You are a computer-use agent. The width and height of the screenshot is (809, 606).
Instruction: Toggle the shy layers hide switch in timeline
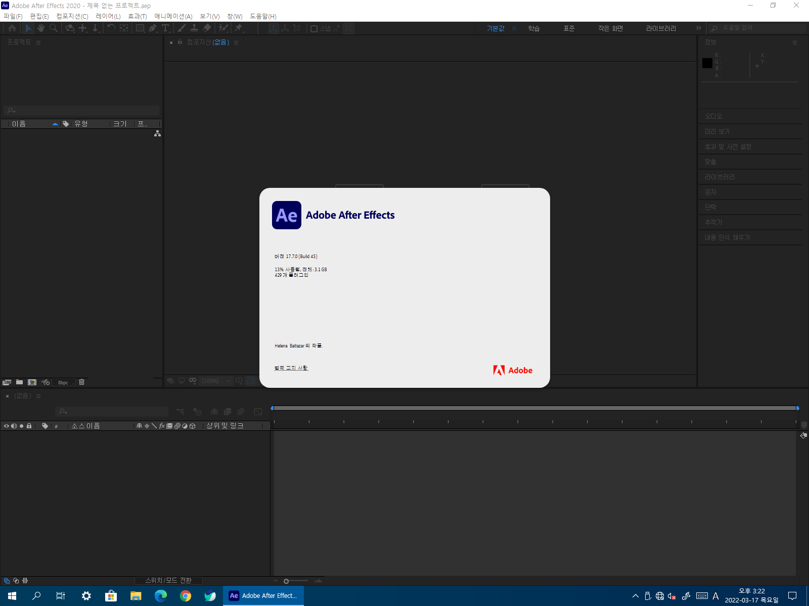(x=214, y=412)
